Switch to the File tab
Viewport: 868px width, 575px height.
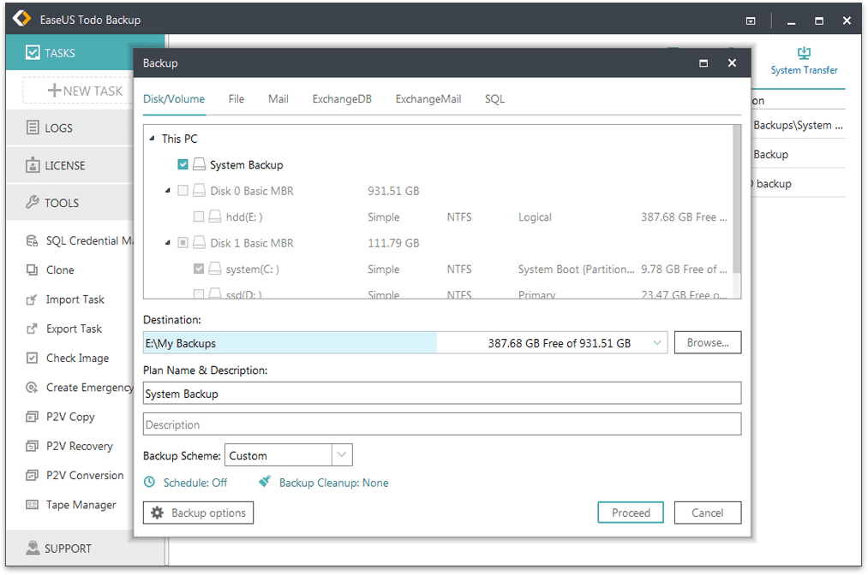[236, 99]
